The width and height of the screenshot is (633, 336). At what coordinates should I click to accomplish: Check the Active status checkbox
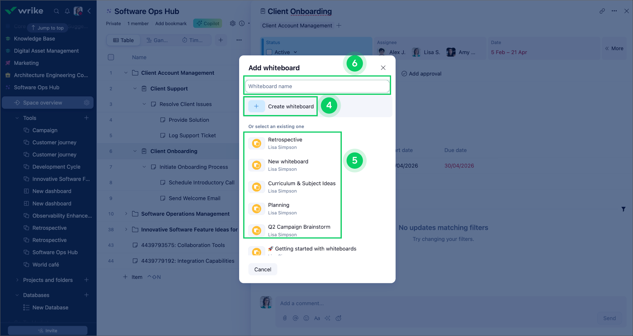click(x=269, y=52)
